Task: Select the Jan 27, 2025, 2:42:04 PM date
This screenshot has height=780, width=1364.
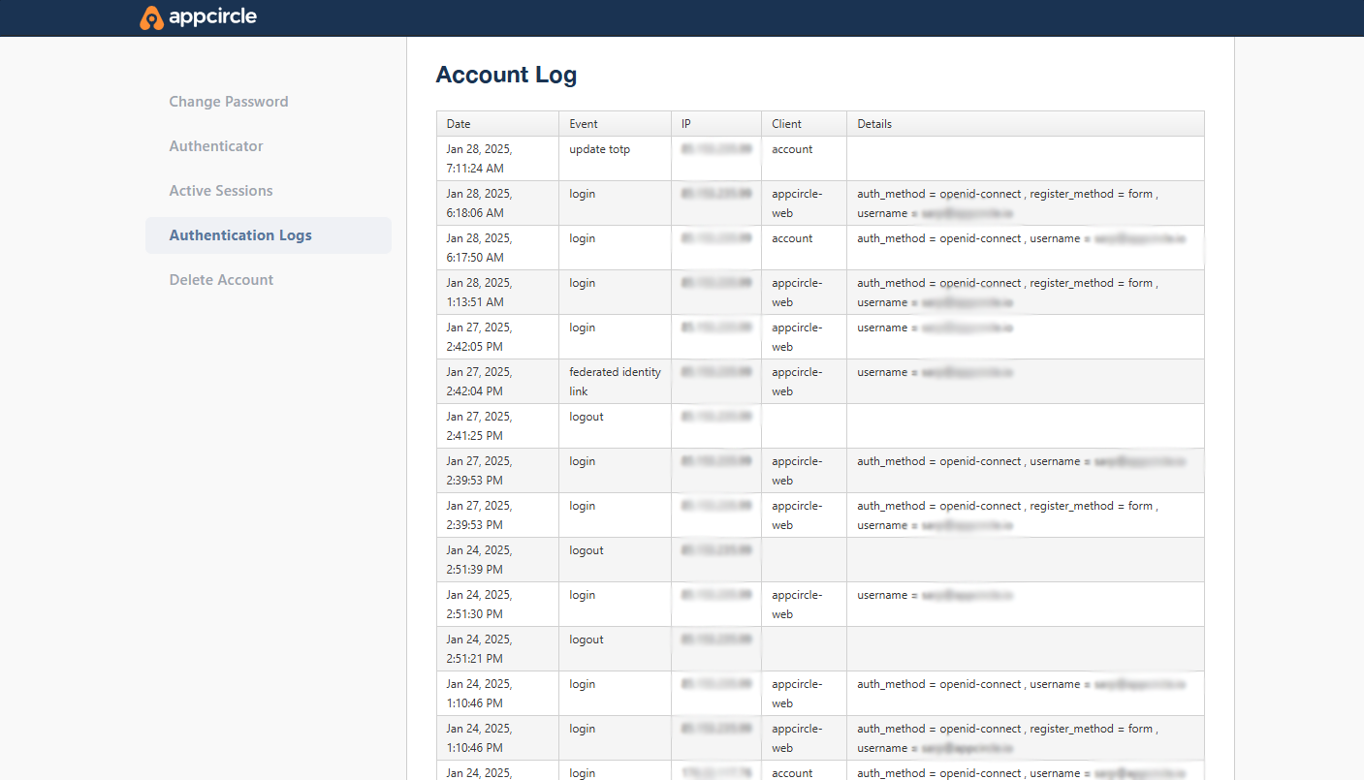Action: tap(480, 382)
